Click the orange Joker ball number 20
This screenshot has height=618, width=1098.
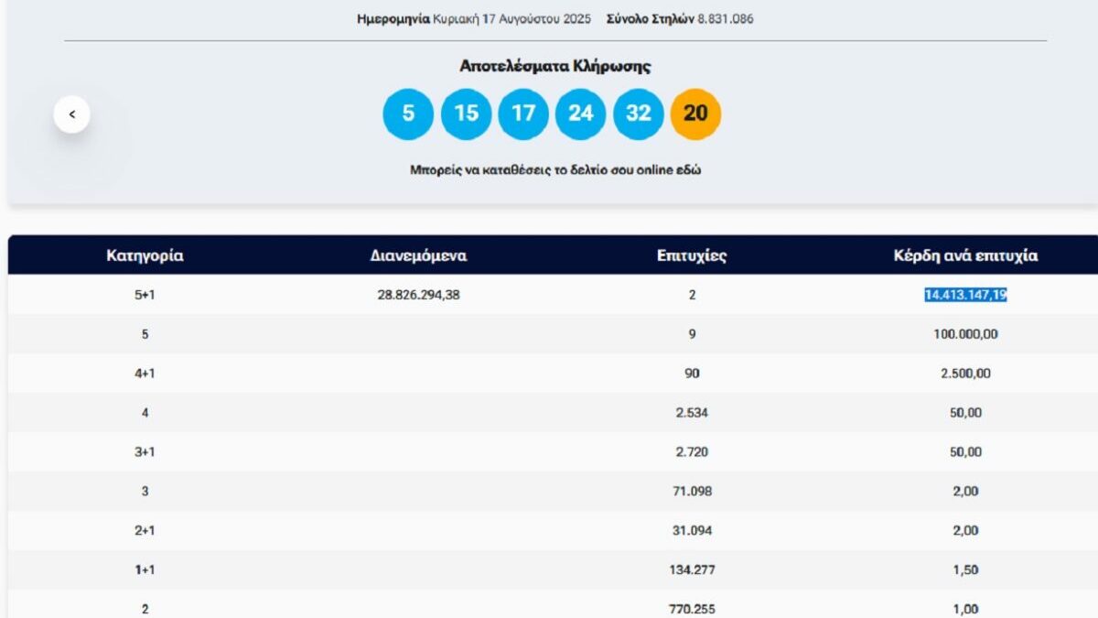click(695, 114)
